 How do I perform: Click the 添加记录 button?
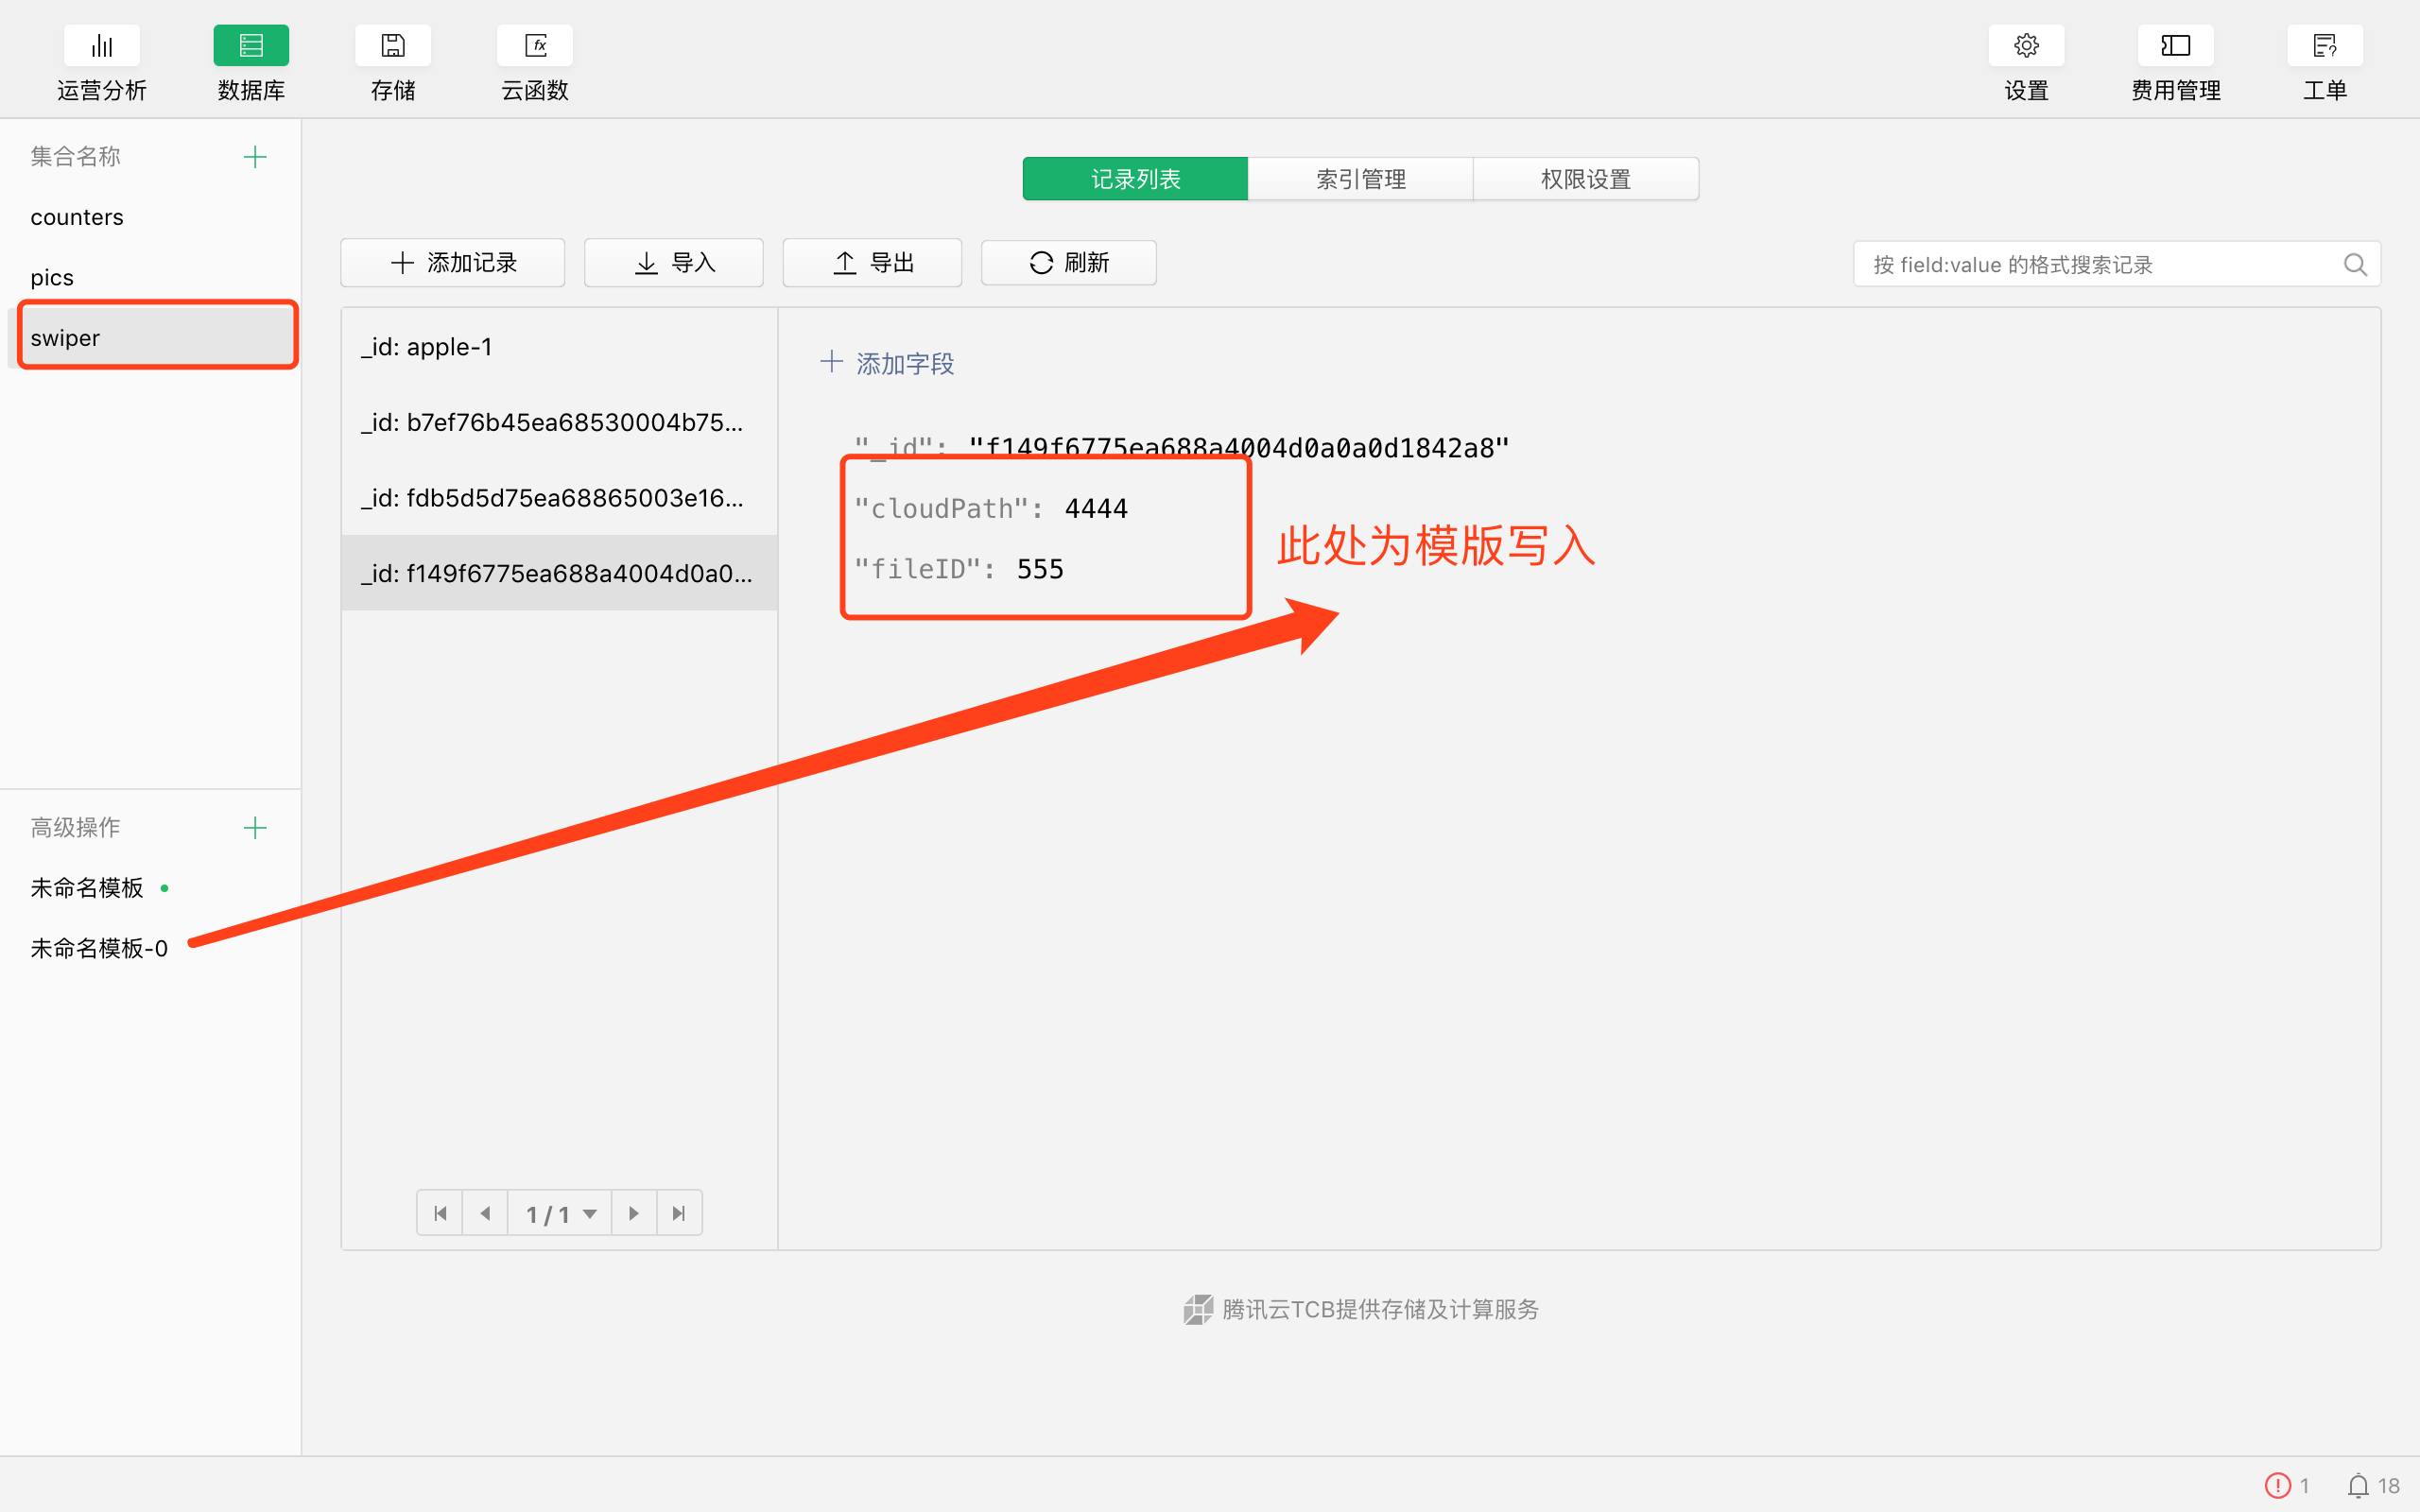[453, 263]
